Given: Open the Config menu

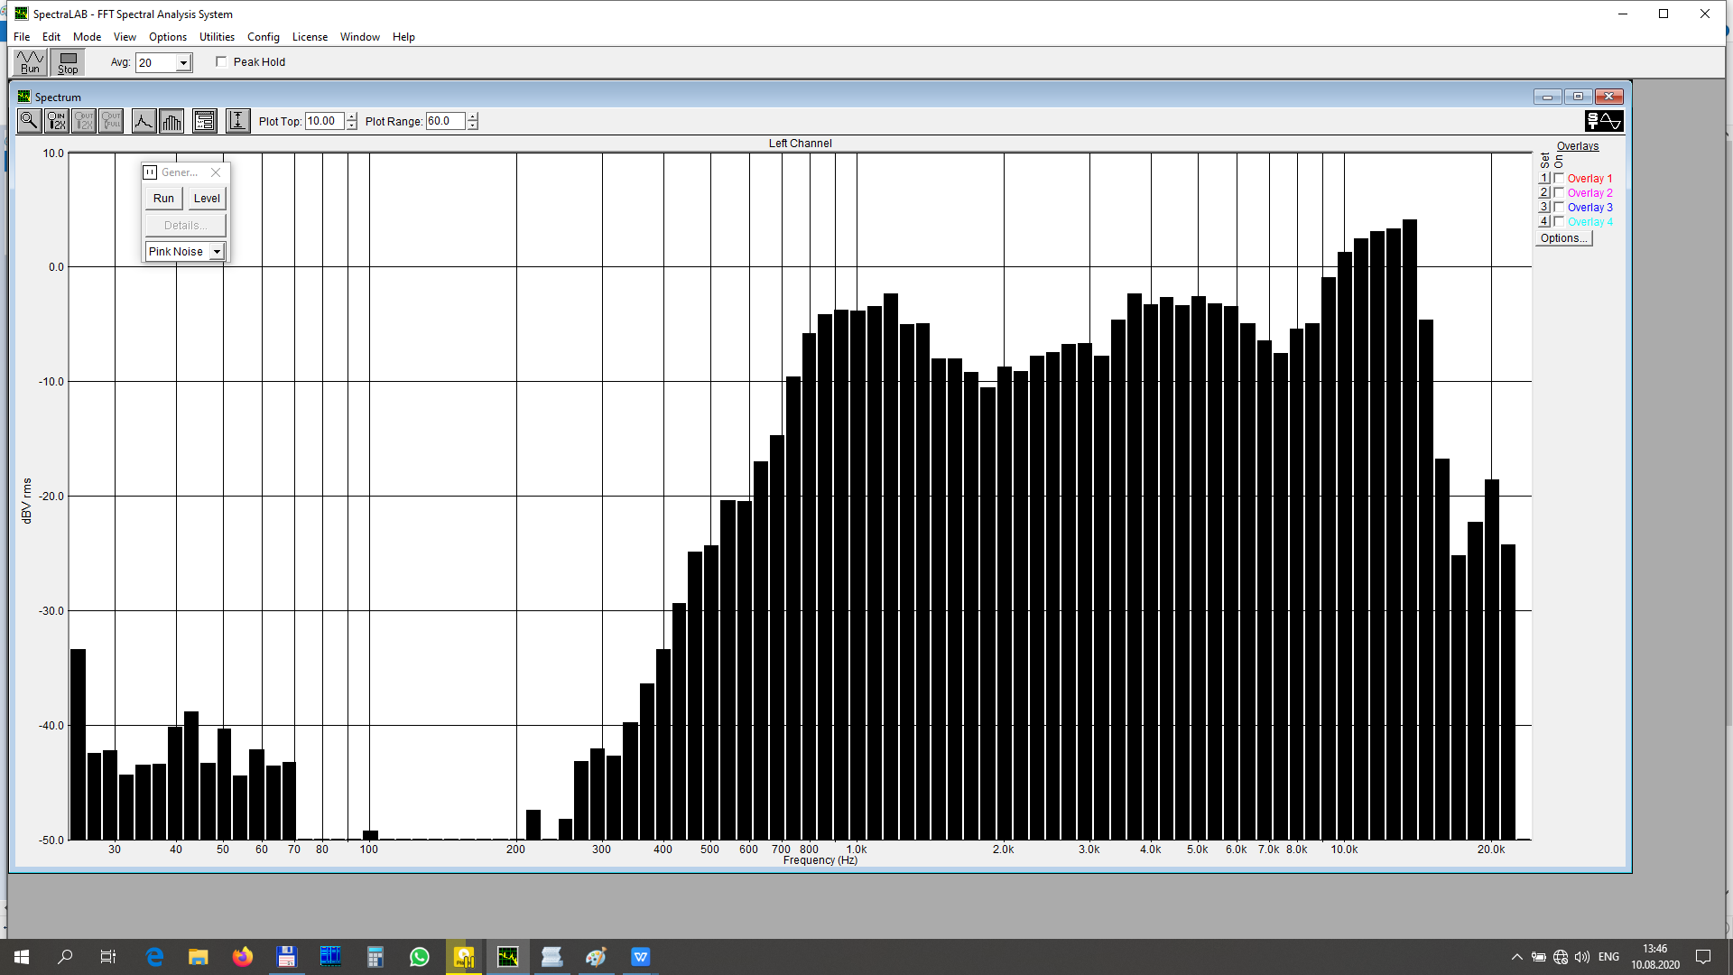Looking at the screenshot, I should click(263, 37).
